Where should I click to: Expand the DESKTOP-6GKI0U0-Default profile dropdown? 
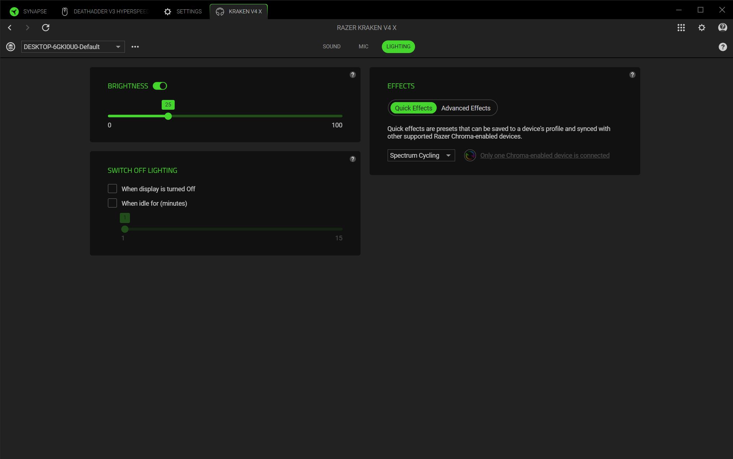(x=73, y=47)
